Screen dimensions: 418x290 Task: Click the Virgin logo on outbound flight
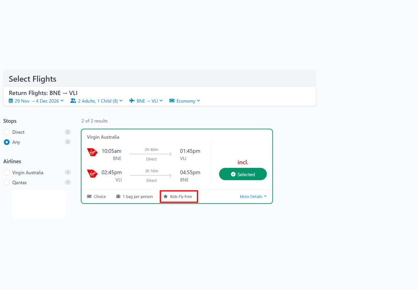click(92, 152)
